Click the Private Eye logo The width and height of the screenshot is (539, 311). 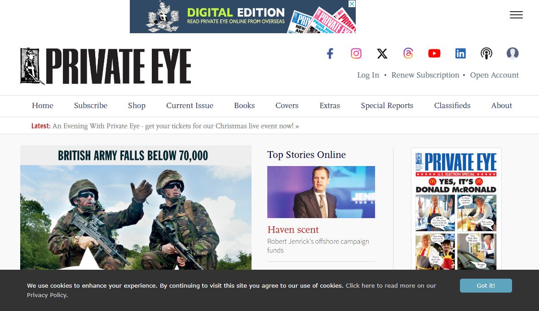[x=106, y=66]
